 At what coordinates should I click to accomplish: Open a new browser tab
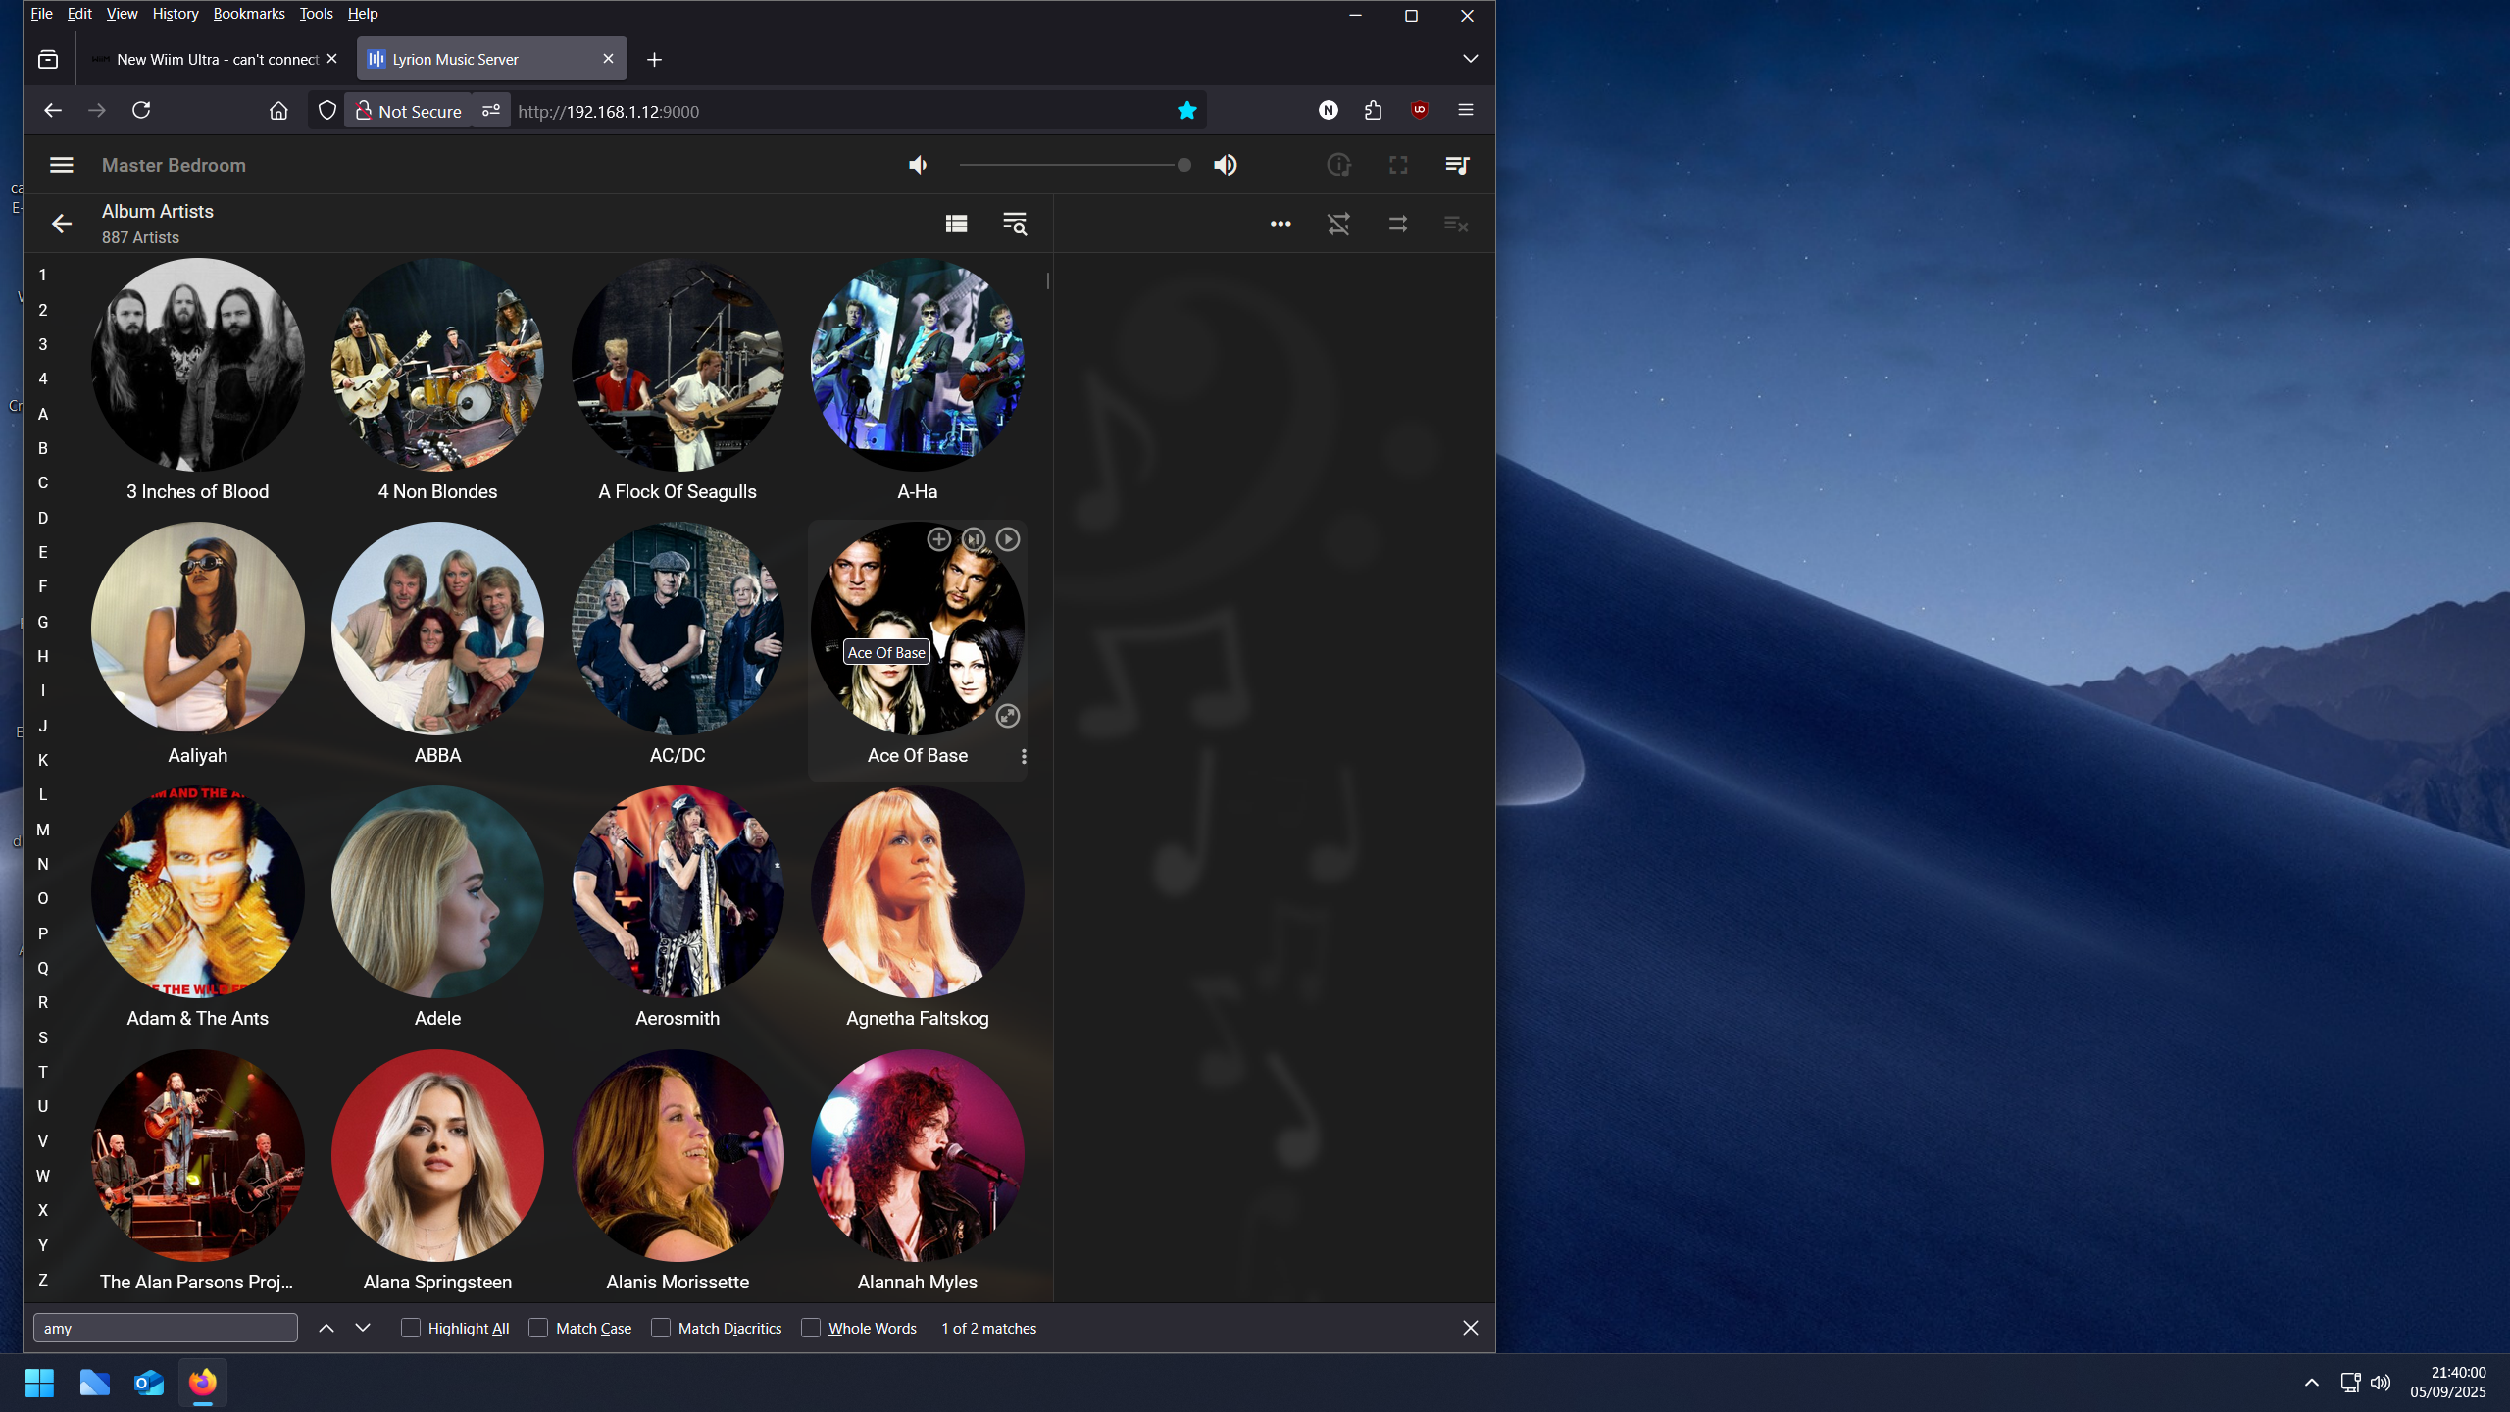tap(654, 60)
